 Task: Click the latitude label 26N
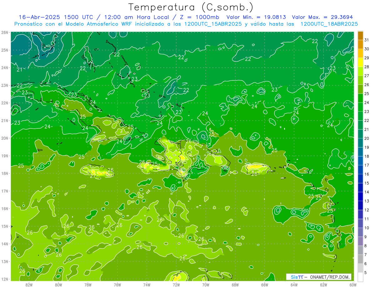pyautogui.click(x=4, y=32)
